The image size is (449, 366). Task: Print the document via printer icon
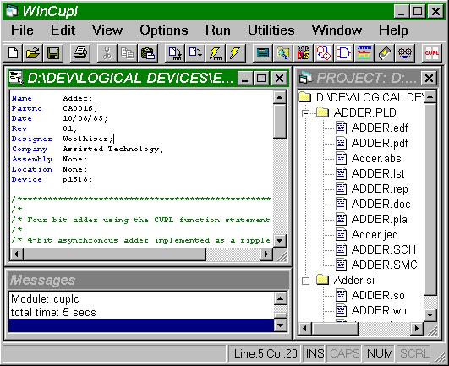coord(80,53)
